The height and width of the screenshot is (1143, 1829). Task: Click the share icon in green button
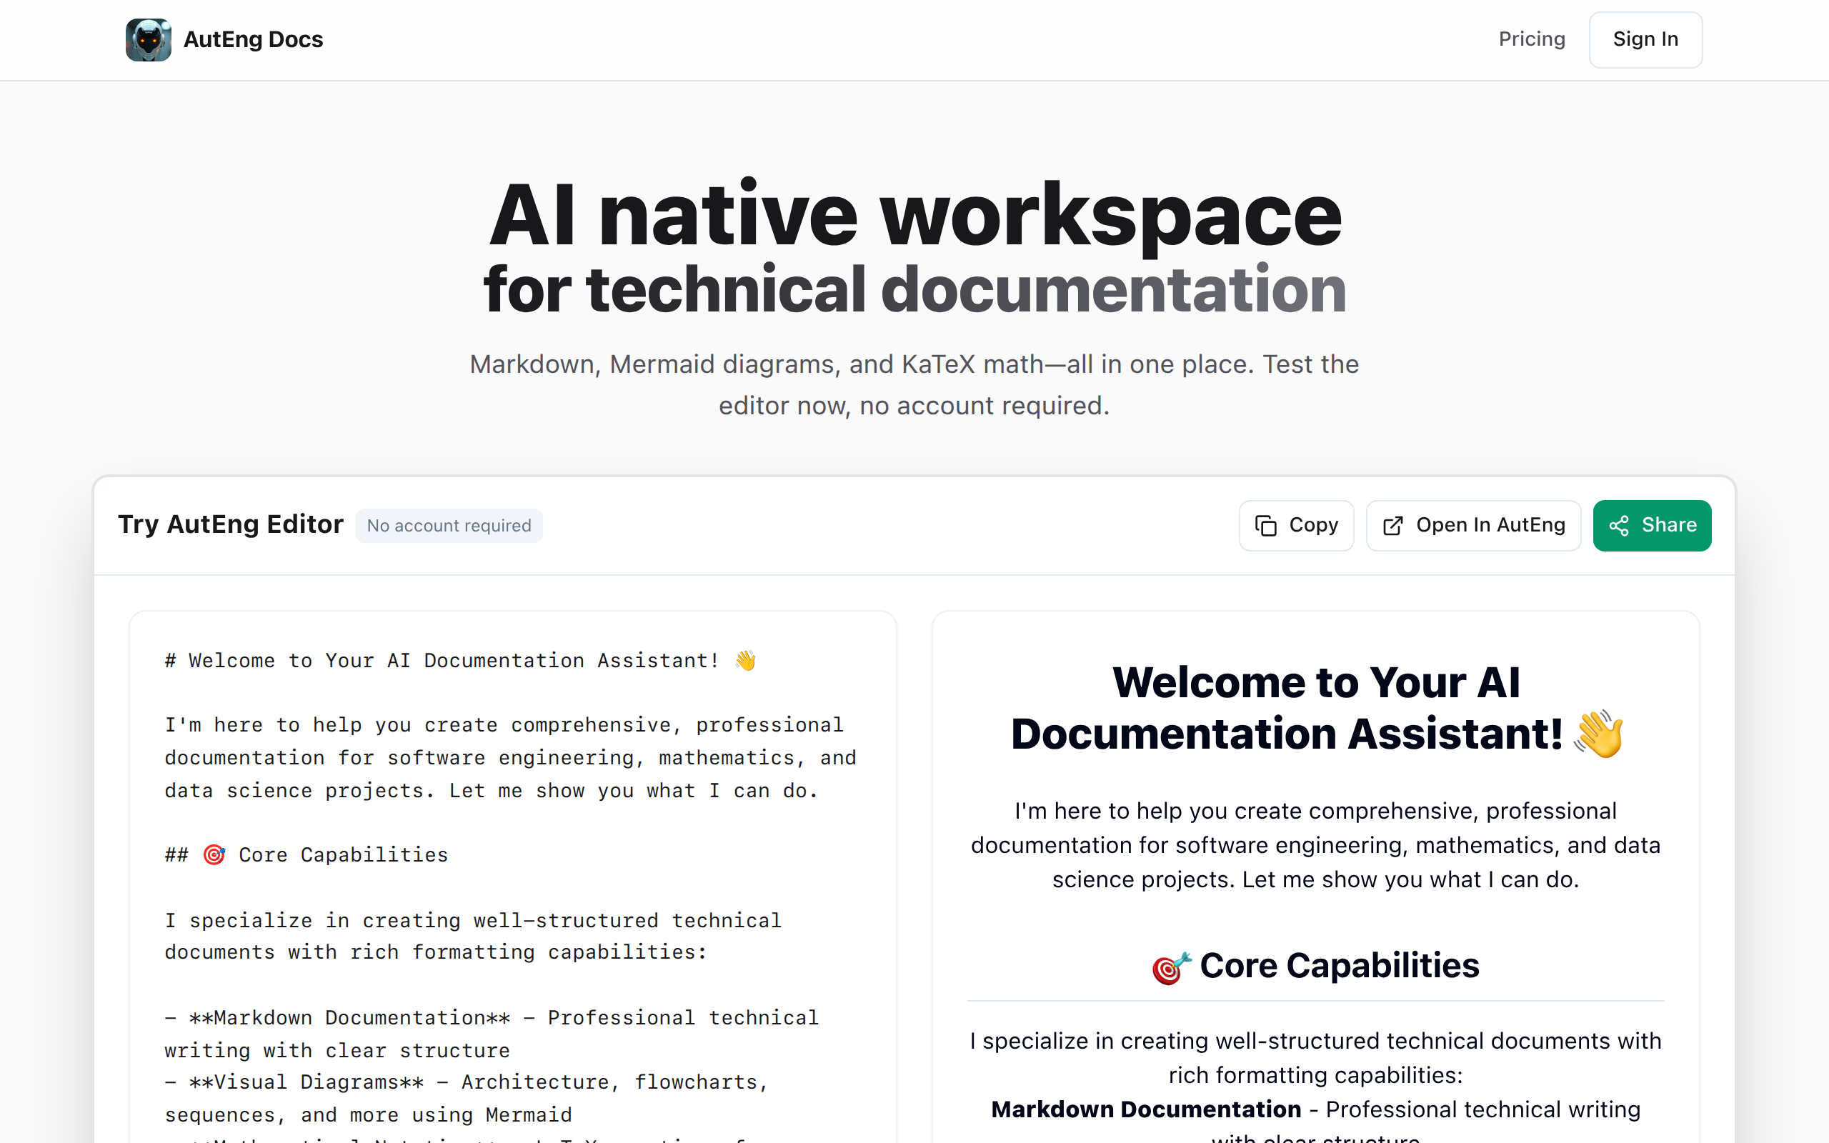(x=1619, y=525)
